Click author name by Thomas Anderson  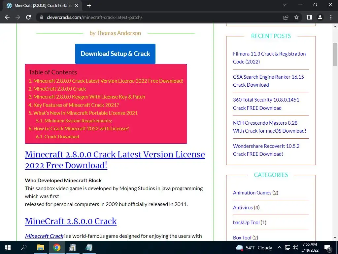[115, 33]
